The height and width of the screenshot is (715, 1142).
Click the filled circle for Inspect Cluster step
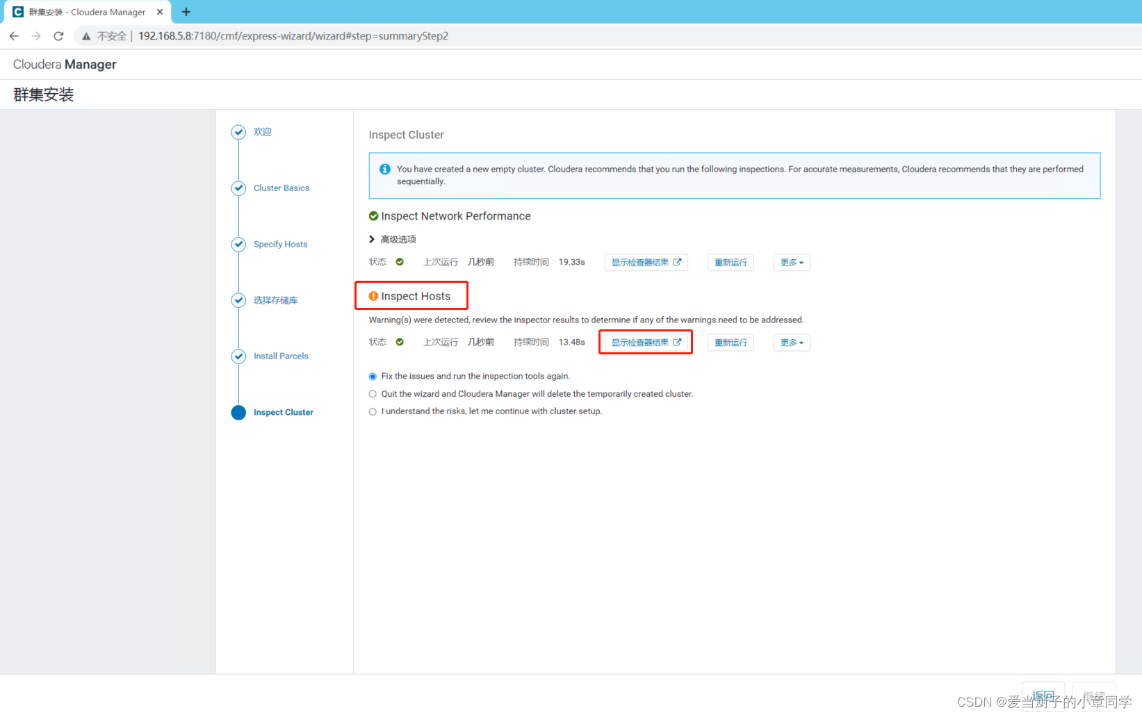(x=238, y=413)
